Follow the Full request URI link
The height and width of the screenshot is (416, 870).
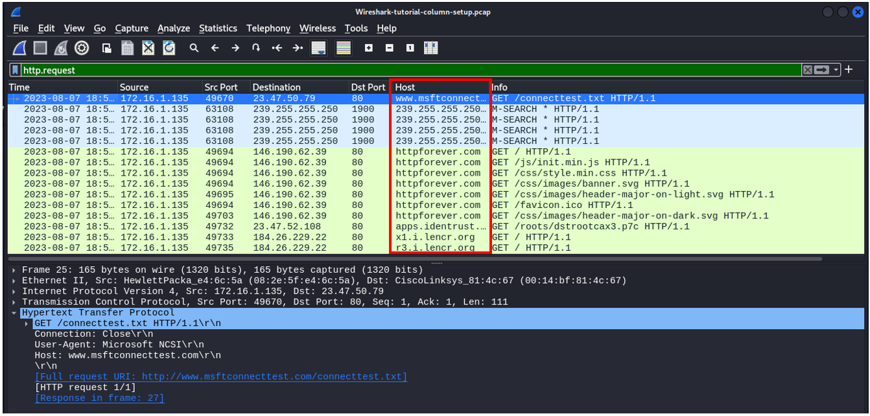click(x=221, y=376)
